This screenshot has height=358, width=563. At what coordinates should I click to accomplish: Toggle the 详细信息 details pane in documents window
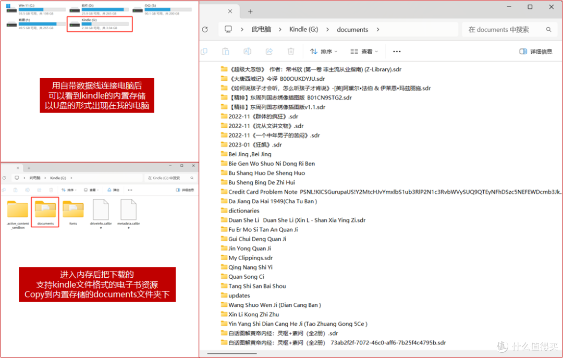pyautogui.click(x=536, y=52)
